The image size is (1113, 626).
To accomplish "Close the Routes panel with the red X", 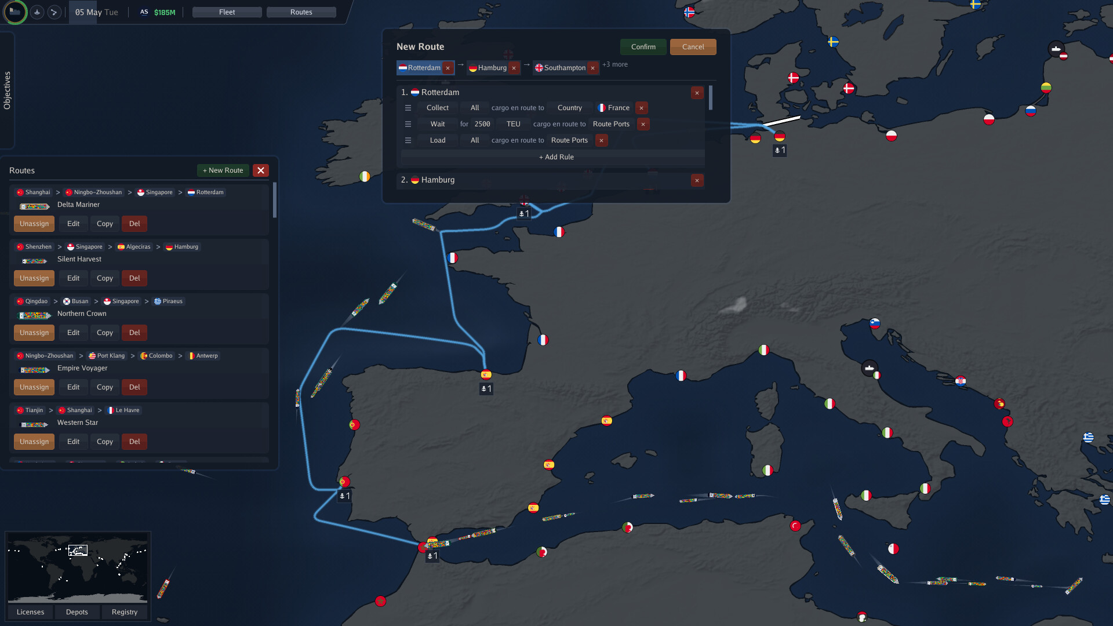I will [261, 170].
